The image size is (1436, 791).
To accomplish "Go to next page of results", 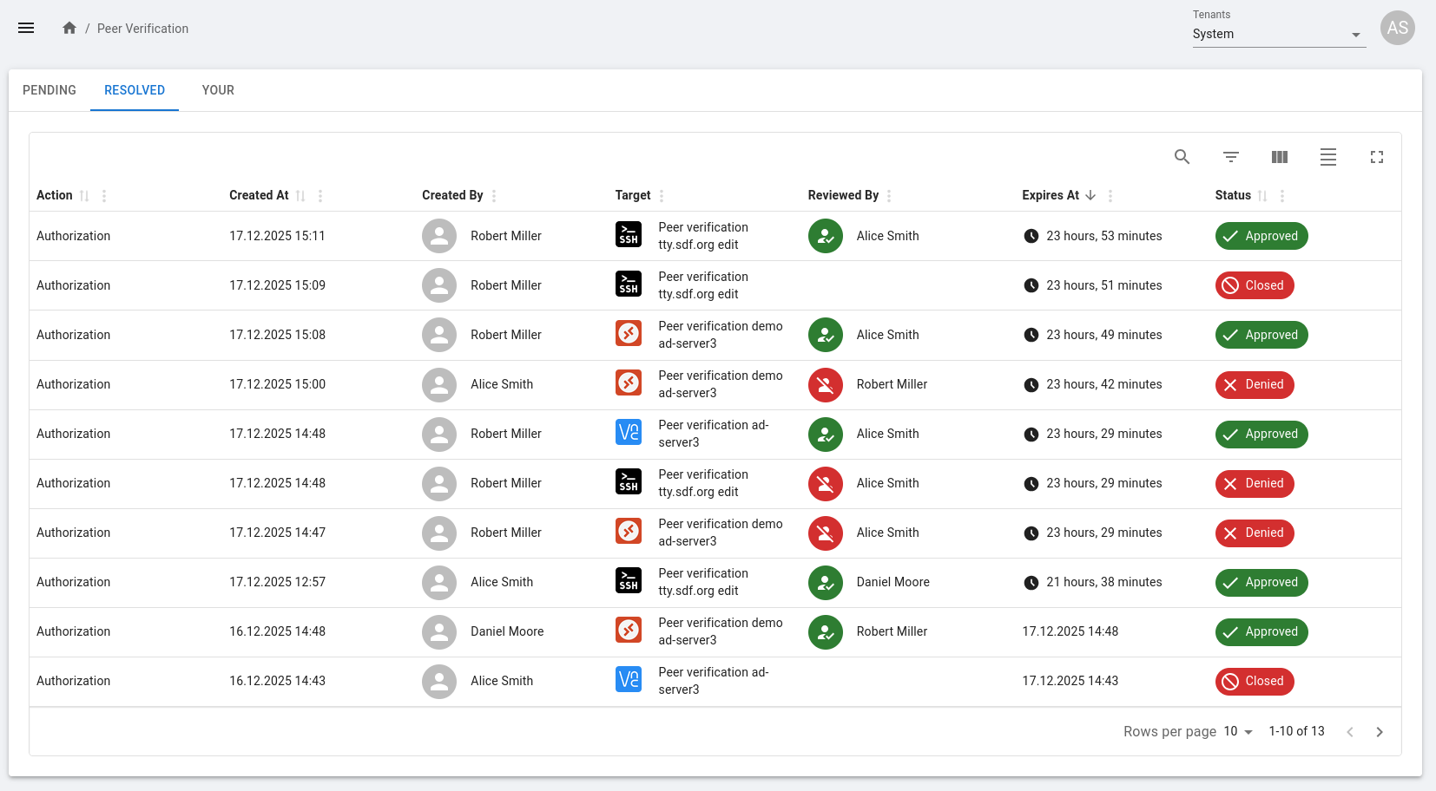I will point(1380,732).
